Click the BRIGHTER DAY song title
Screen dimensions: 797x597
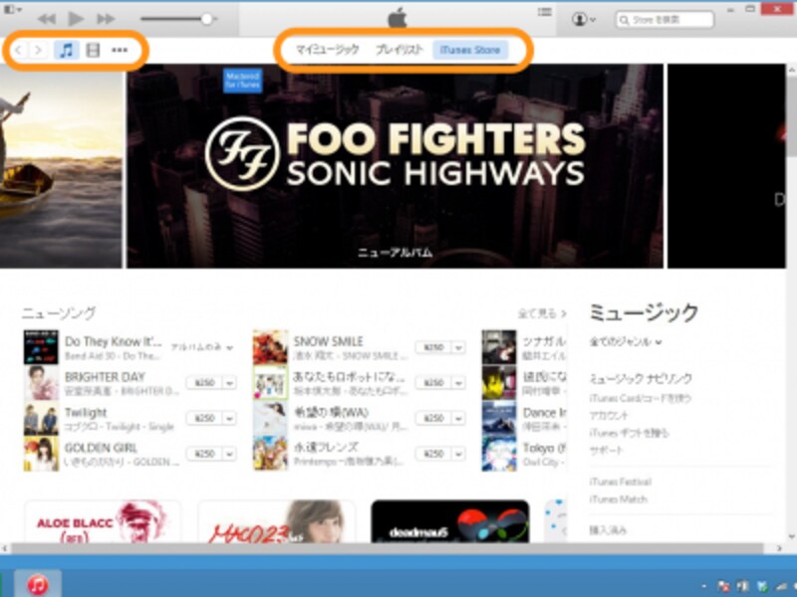coord(105,377)
